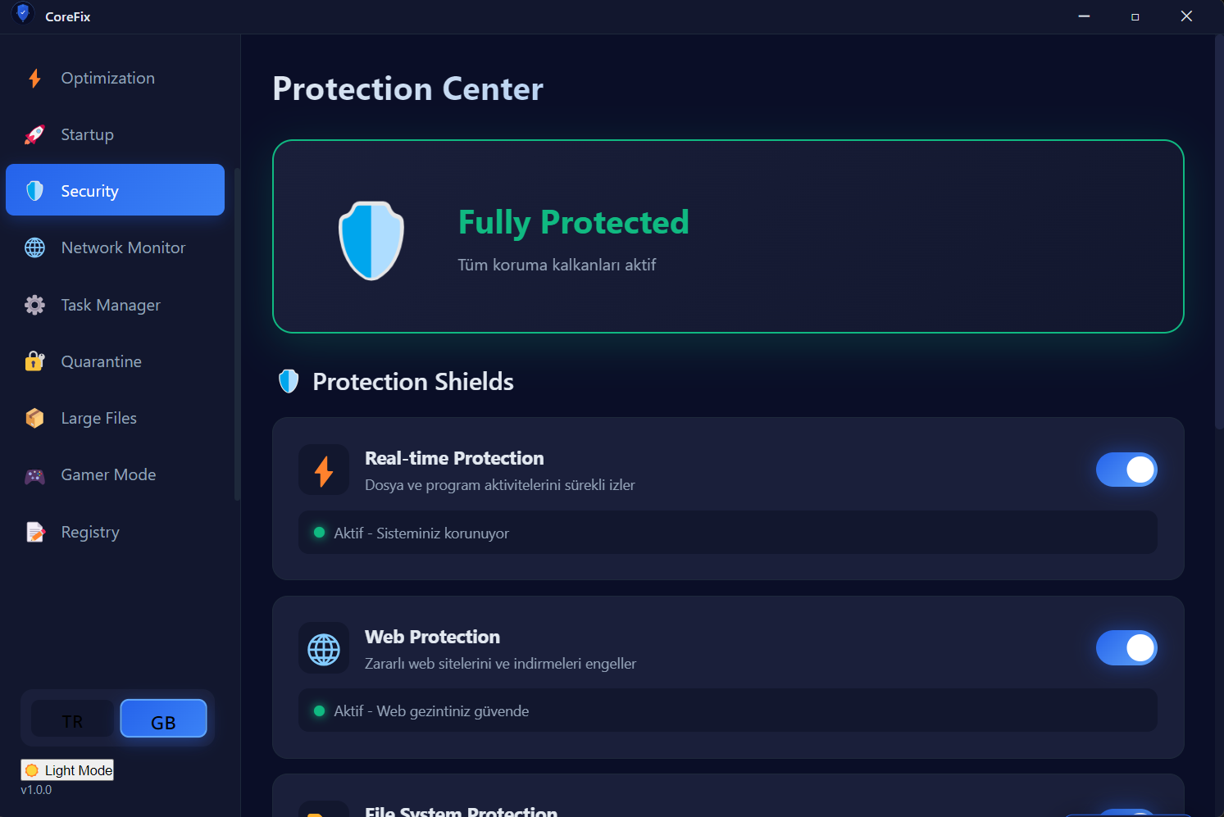Screen dimensions: 1224x817
Task: Click the Large Files box icon
Action: [x=34, y=418]
